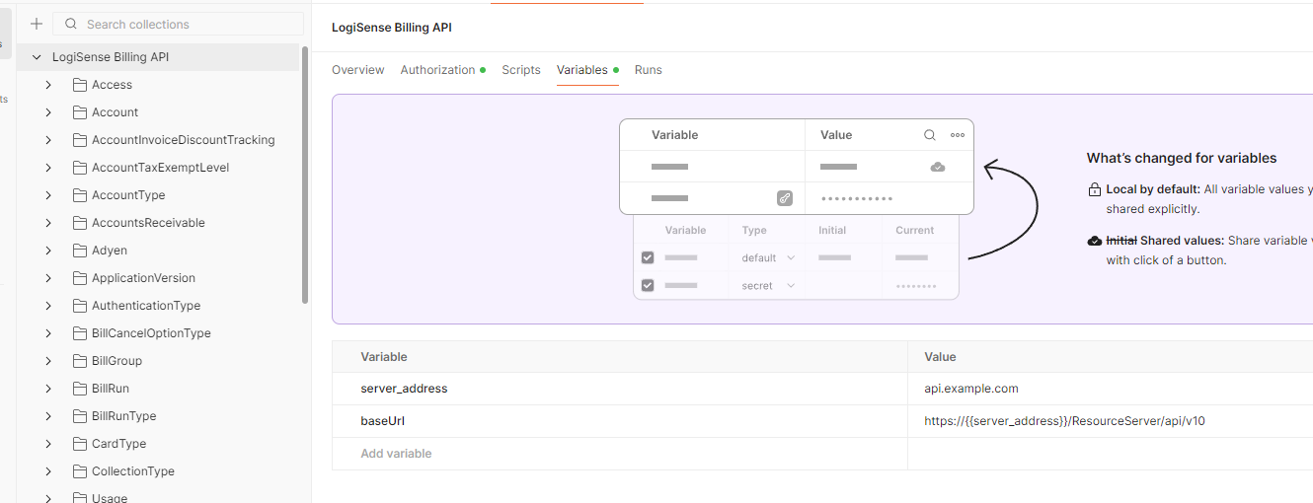Expand the AccountType folder chevron

(48, 195)
